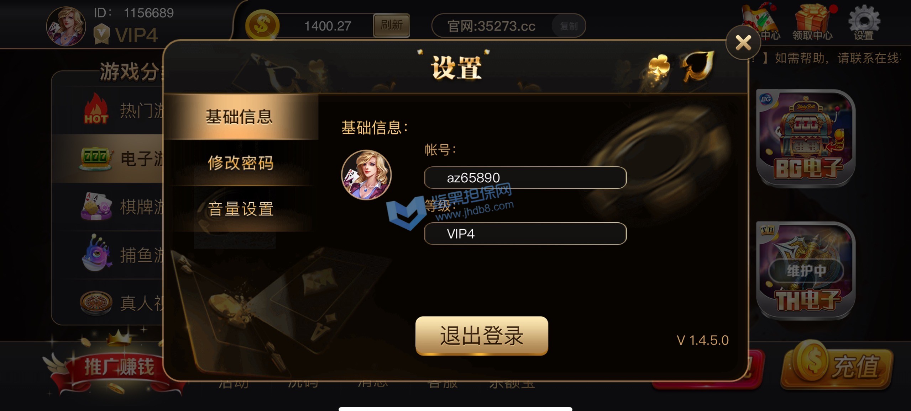The height and width of the screenshot is (411, 911).
Task: Tap the user avatar in top bar
Action: point(66,26)
